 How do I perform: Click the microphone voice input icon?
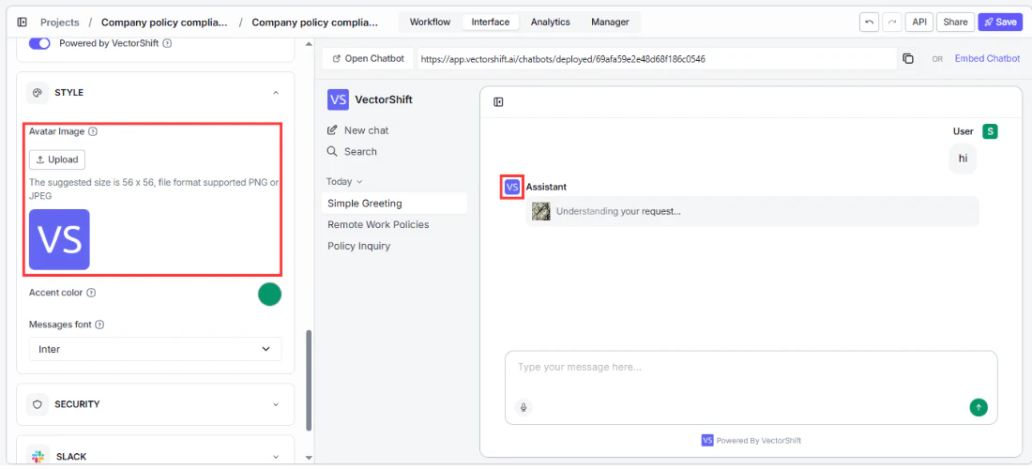(524, 407)
